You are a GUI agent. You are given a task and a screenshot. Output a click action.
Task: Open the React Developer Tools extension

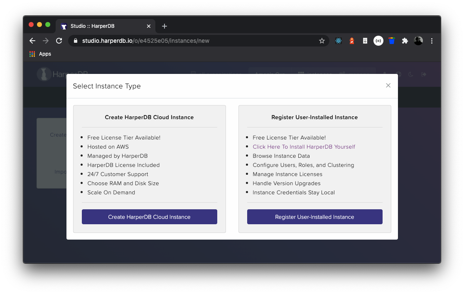(x=339, y=41)
